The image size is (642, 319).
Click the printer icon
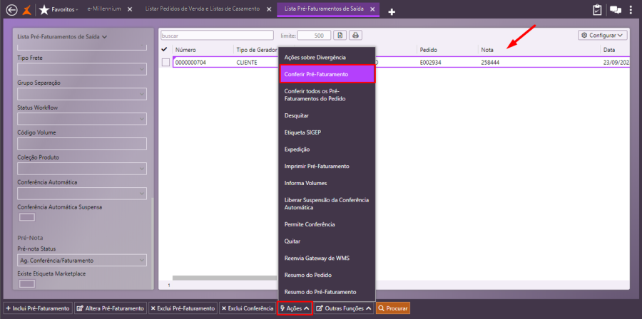[x=356, y=36]
